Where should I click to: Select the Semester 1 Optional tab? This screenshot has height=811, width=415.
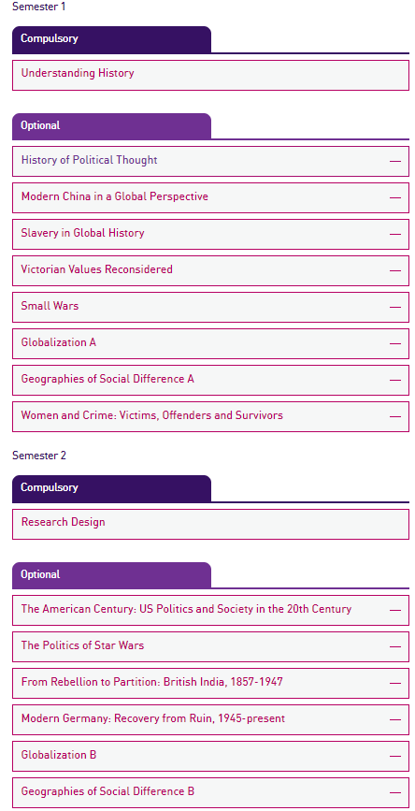point(111,126)
